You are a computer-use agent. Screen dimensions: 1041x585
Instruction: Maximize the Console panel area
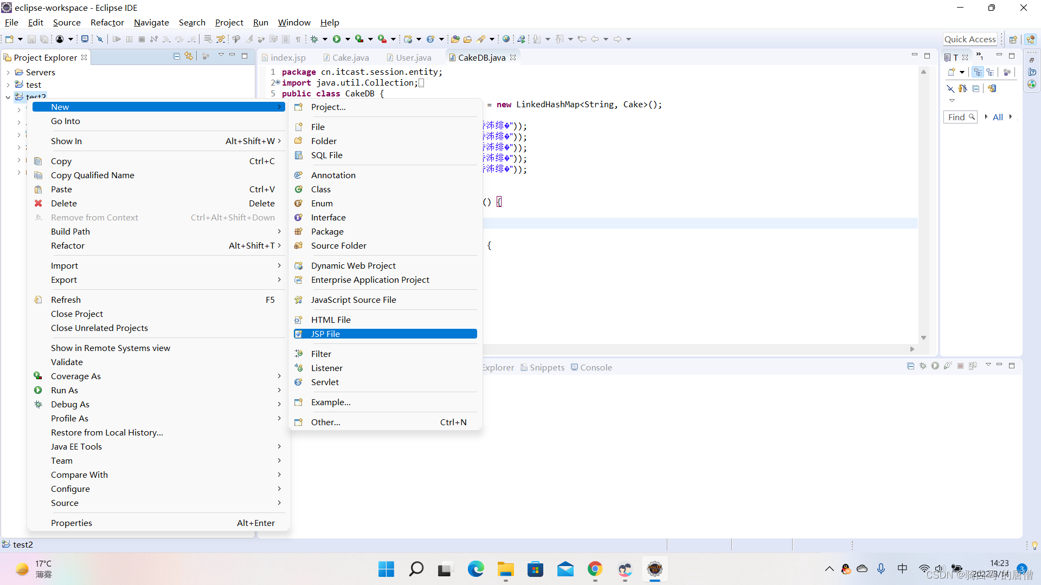click(x=1012, y=366)
